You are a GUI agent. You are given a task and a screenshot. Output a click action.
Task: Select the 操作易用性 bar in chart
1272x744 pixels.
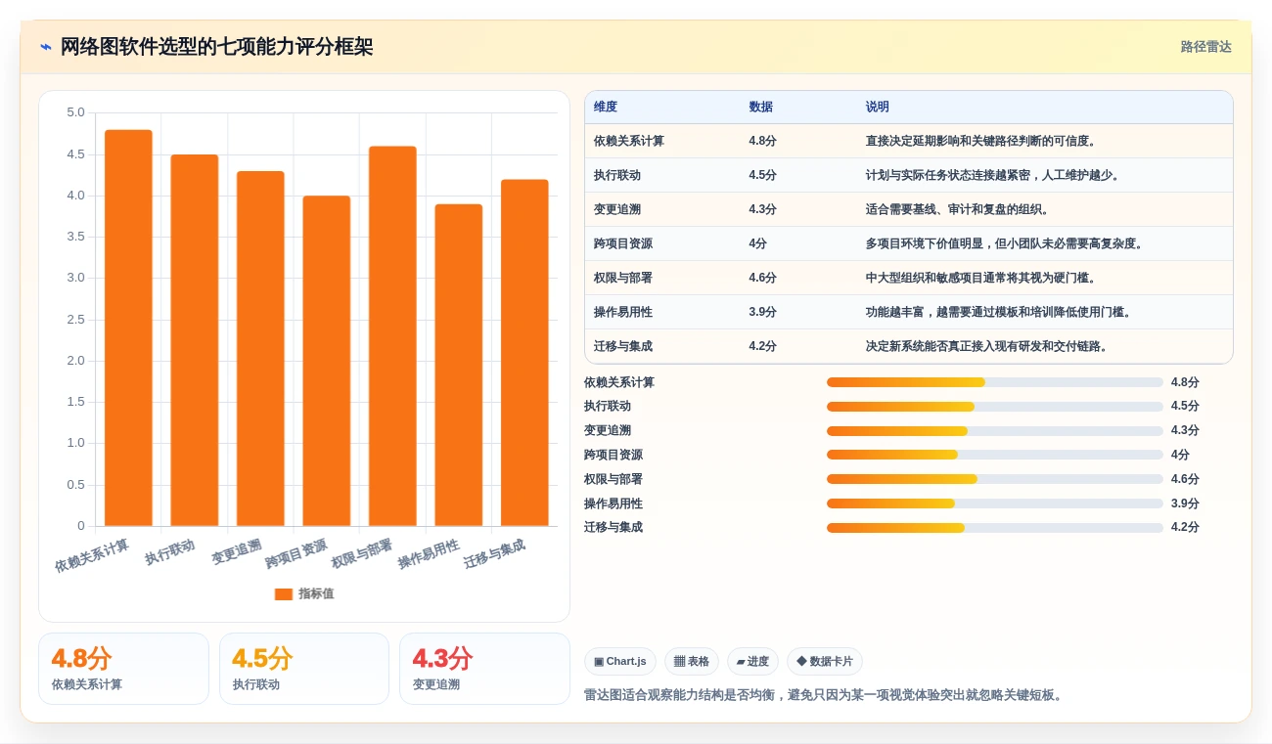459,365
